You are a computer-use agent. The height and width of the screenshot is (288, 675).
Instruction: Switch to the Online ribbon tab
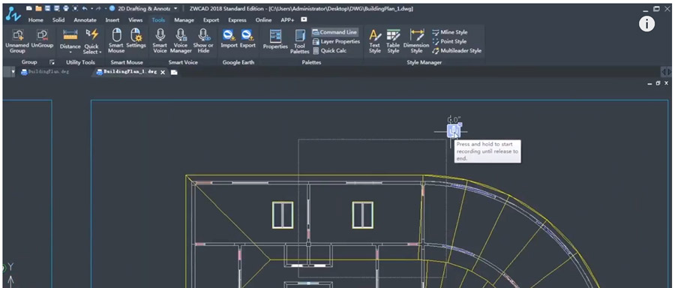click(263, 20)
